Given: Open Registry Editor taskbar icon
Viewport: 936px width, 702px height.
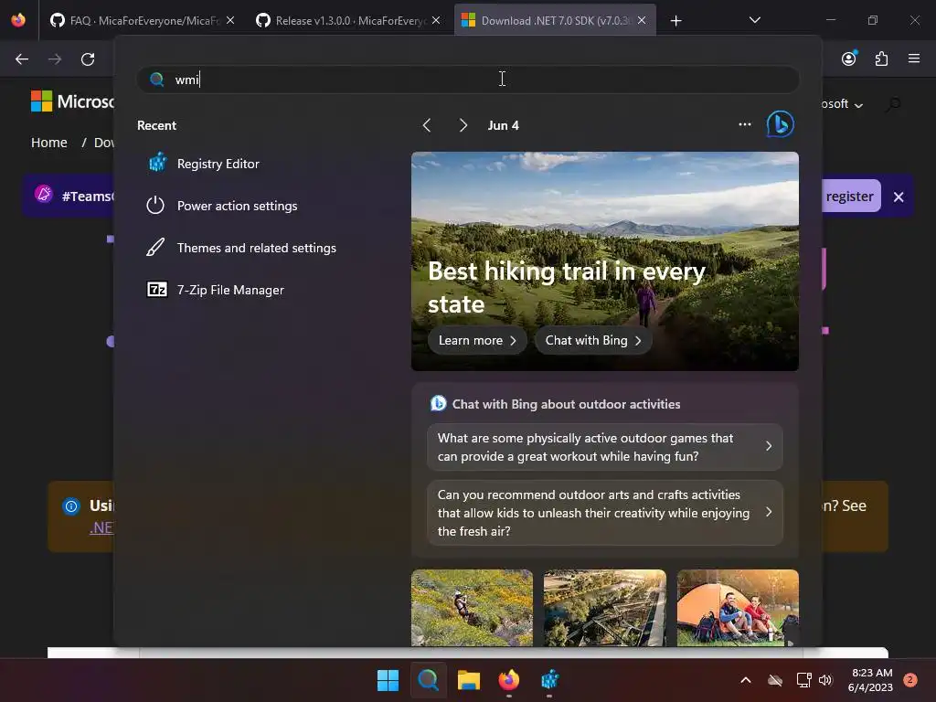Looking at the screenshot, I should point(549,680).
